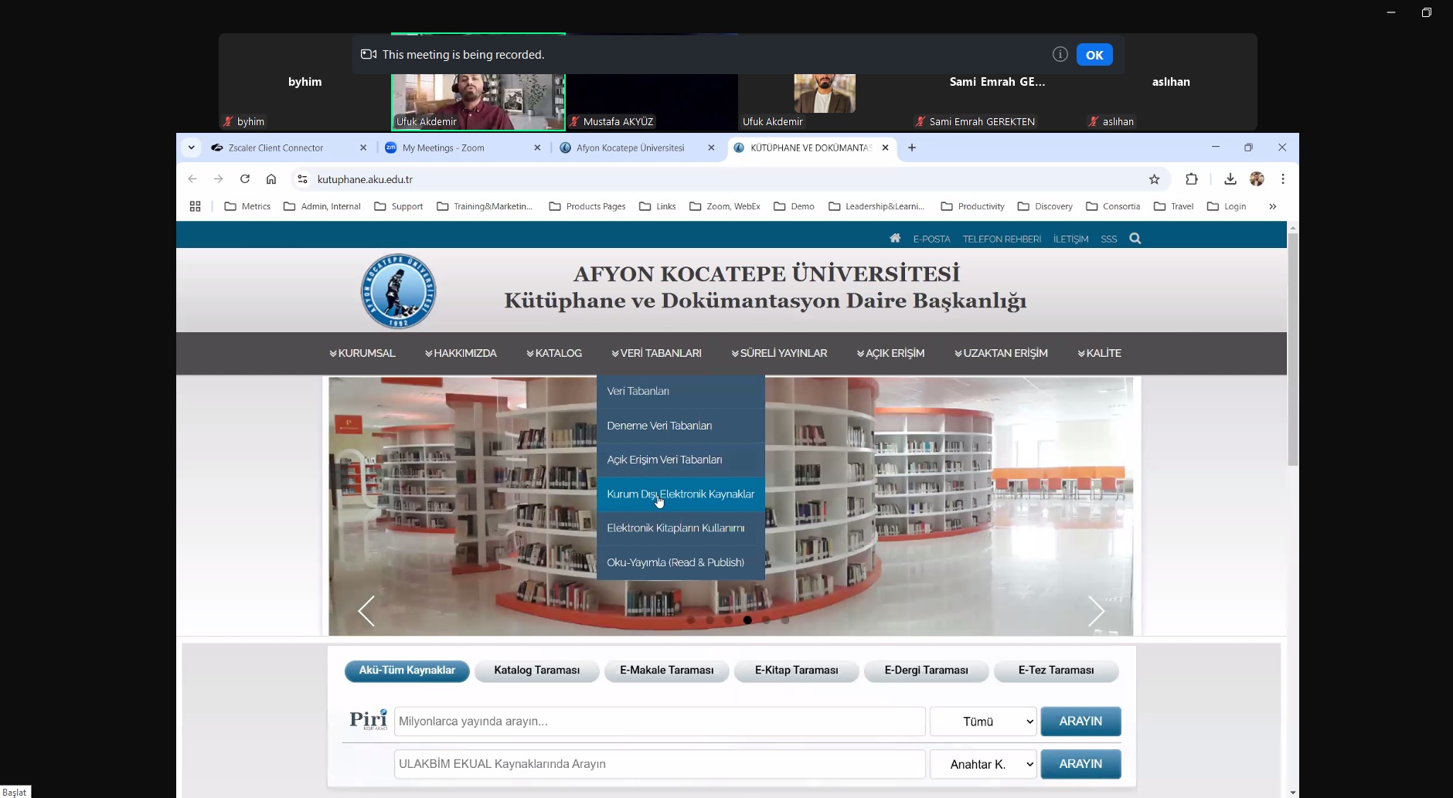This screenshot has width=1453, height=798.
Task: Open the Zoom, WebEx bookmark folder
Action: (x=725, y=206)
